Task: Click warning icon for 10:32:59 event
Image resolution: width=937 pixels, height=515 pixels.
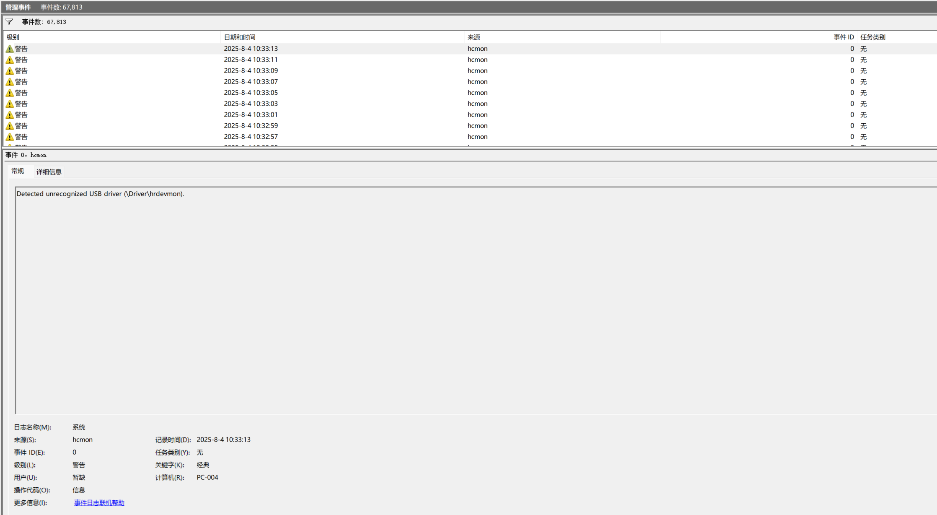Action: pyautogui.click(x=10, y=126)
